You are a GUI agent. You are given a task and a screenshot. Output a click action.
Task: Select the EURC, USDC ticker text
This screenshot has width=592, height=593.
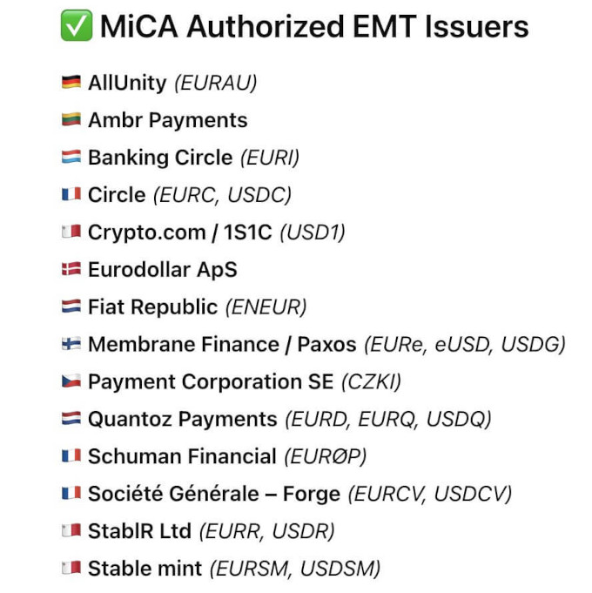pos(222,196)
